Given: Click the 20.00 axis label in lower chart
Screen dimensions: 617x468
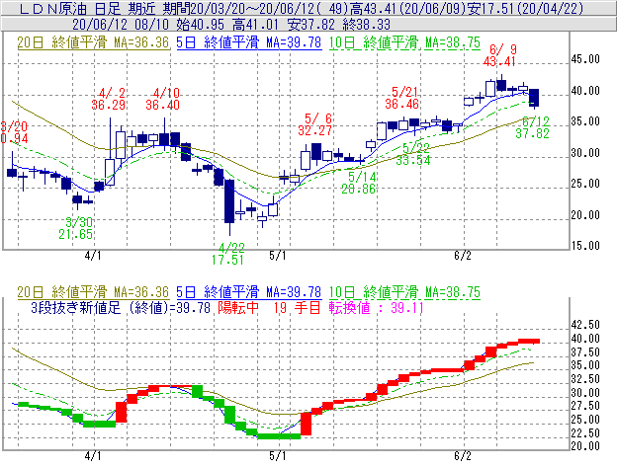Looking at the screenshot, I should coord(585,446).
